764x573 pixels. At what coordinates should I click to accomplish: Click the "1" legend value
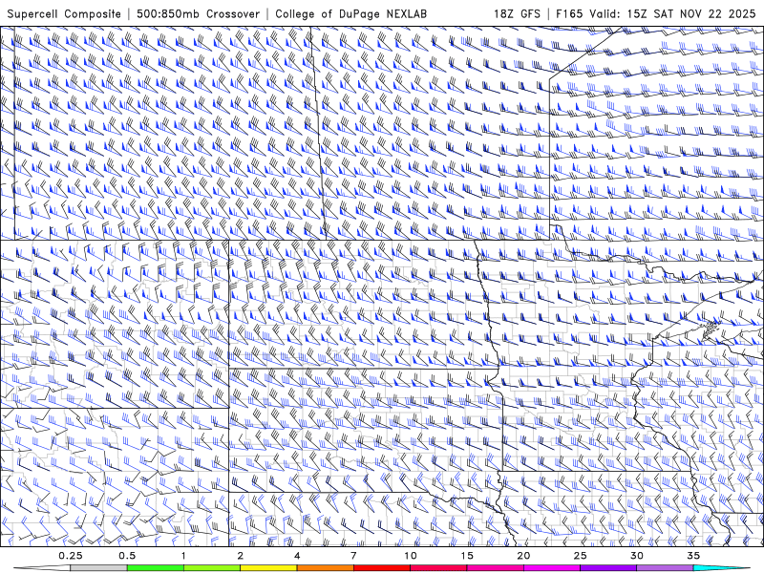(x=183, y=556)
